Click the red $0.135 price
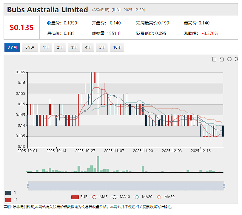Viewport: 242px width, 215px height. 21,28
